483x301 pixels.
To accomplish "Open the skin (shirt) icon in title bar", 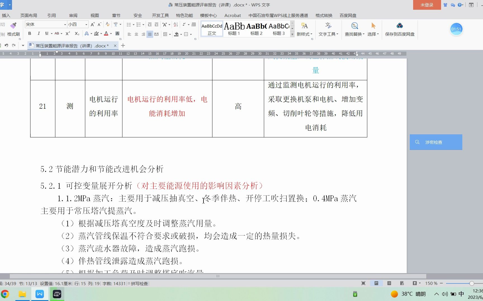I will click(445, 5).
